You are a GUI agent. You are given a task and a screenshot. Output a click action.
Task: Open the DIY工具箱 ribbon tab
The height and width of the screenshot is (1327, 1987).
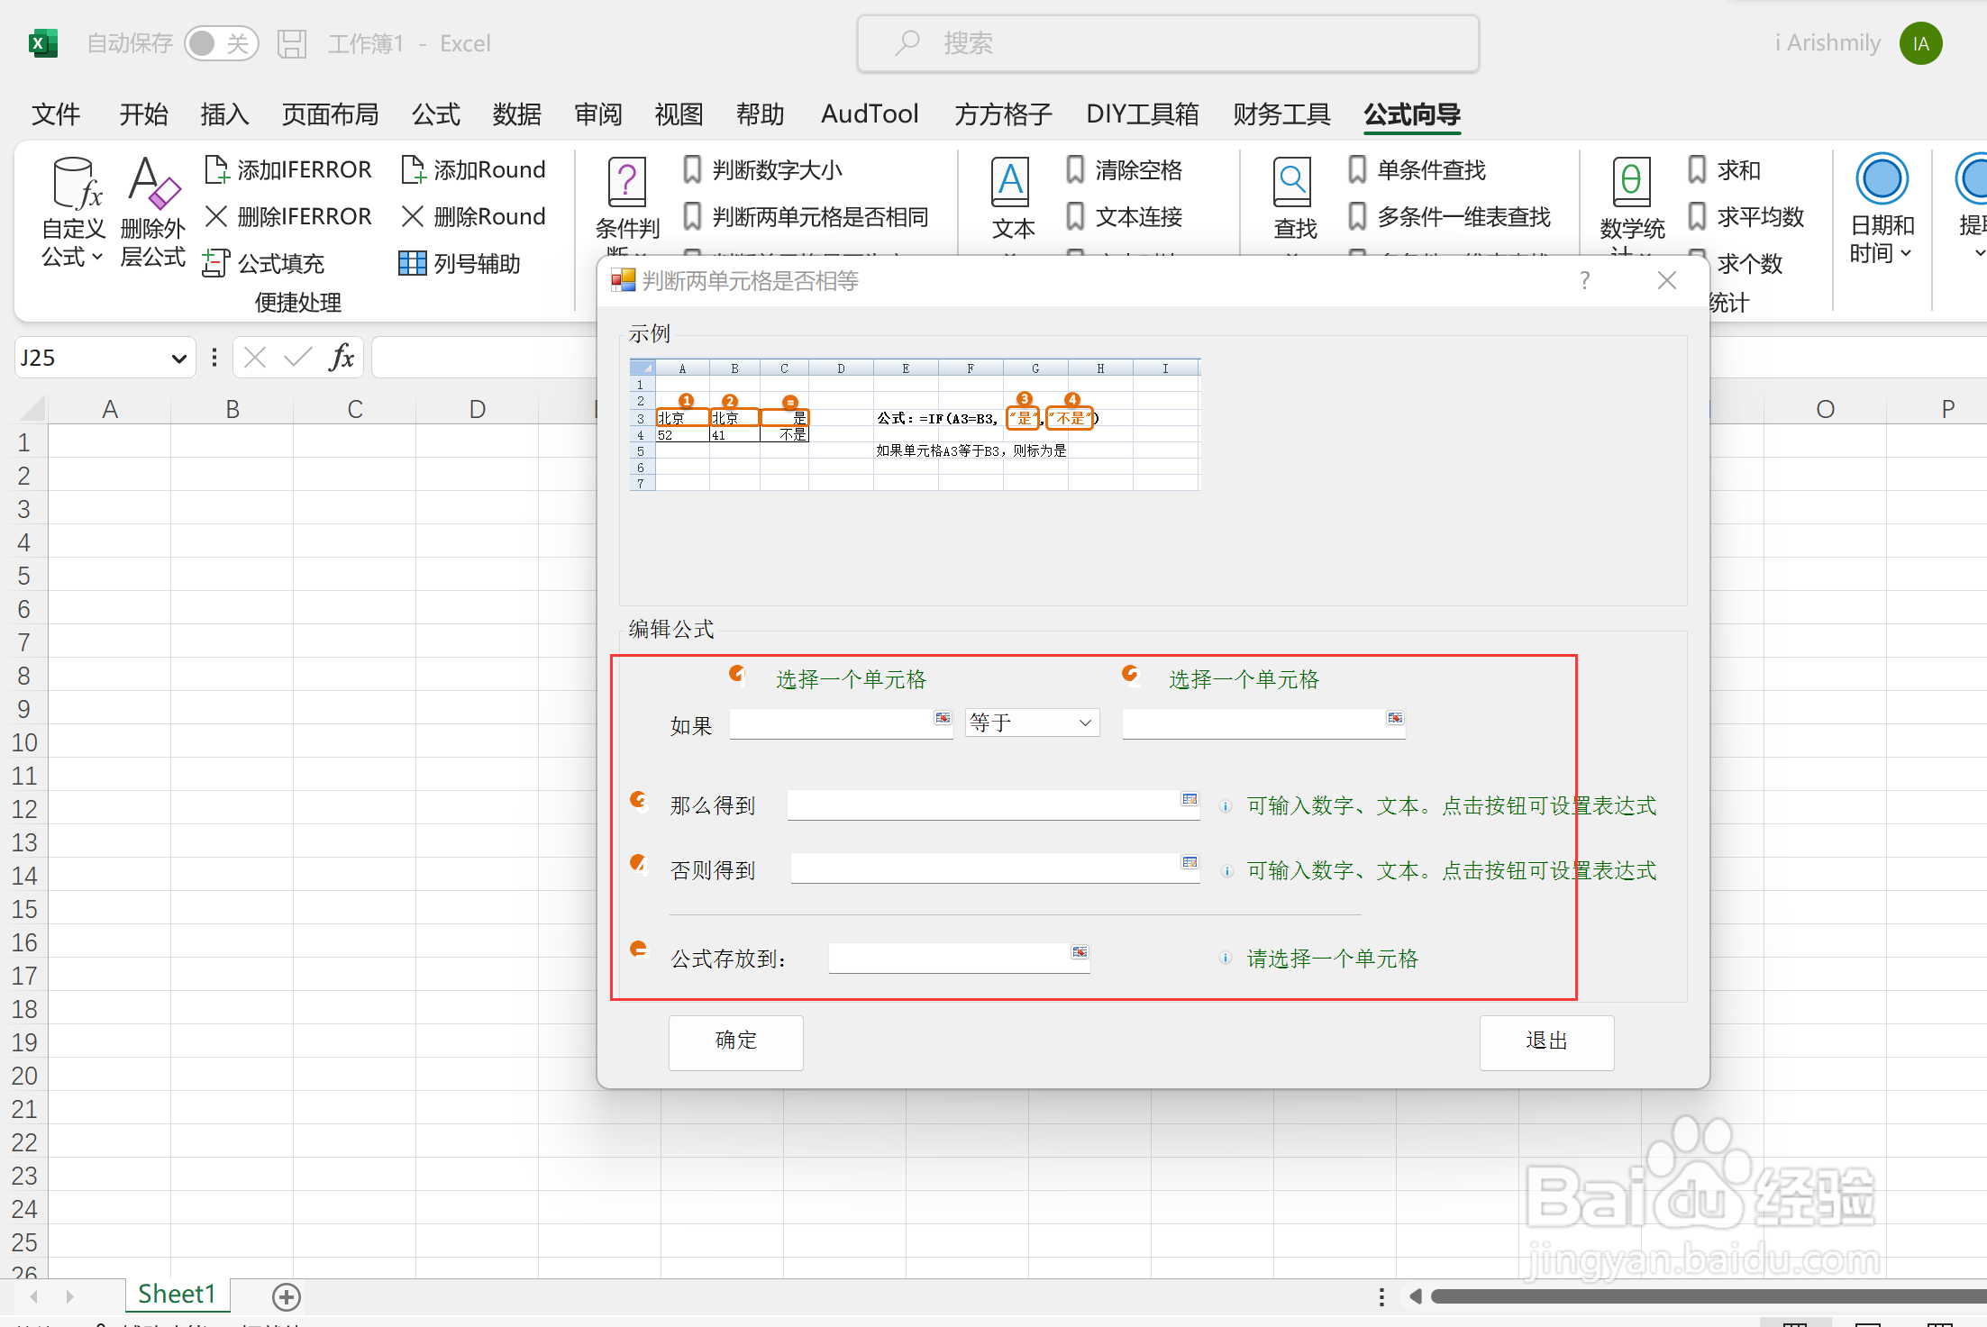point(1143,114)
